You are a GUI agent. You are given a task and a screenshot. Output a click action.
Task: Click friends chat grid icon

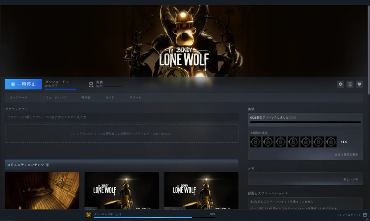(x=365, y=215)
